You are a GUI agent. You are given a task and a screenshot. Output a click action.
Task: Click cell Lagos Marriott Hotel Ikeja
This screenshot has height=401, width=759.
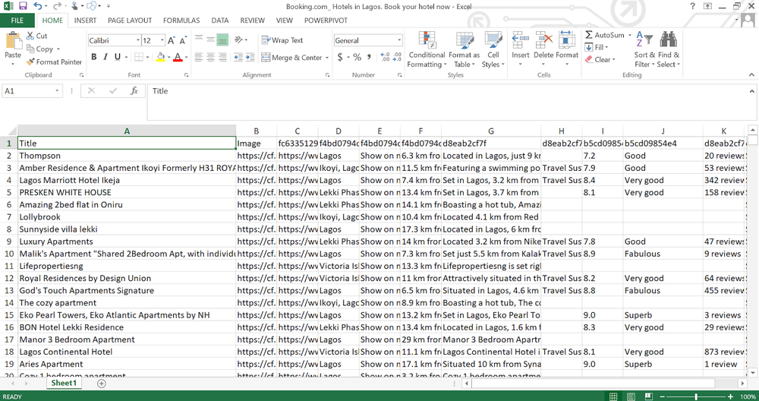127,180
